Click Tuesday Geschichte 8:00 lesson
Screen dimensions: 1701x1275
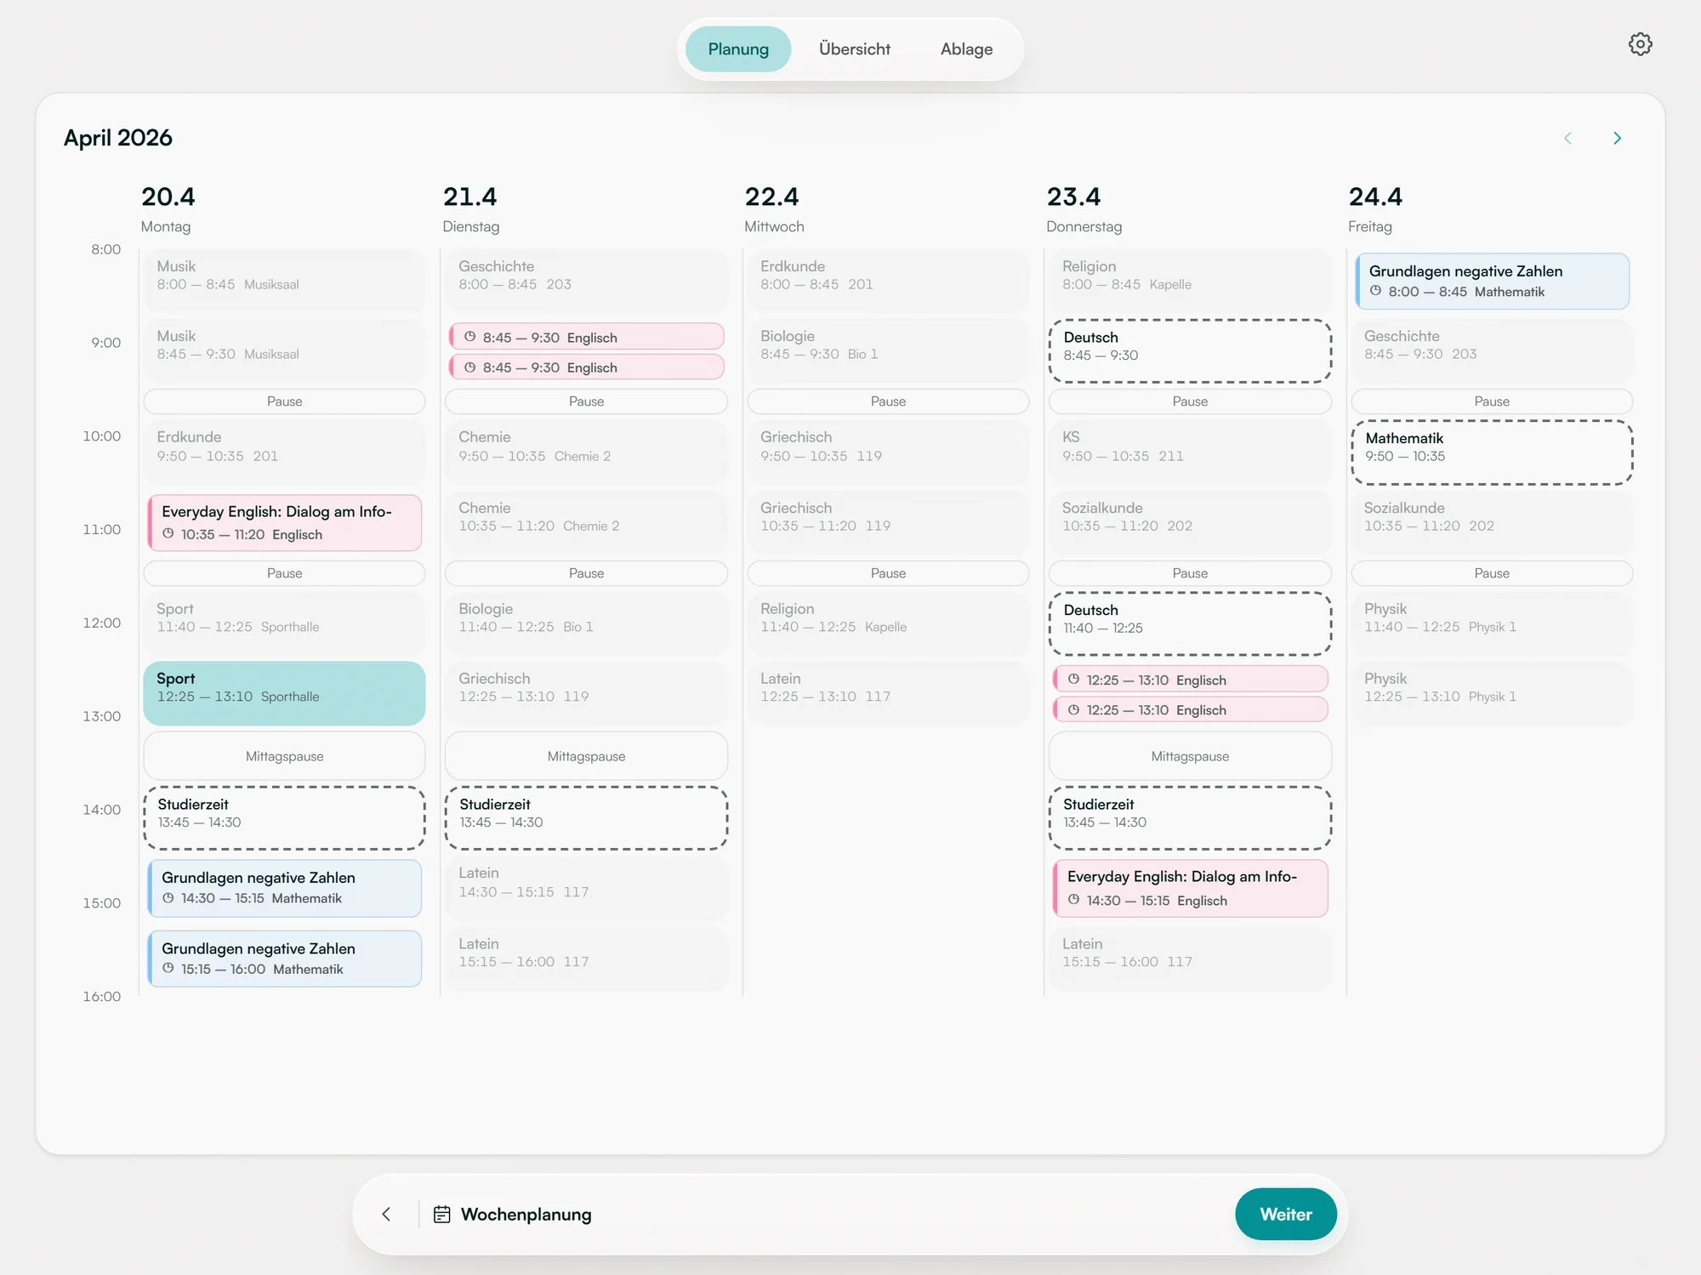point(586,280)
